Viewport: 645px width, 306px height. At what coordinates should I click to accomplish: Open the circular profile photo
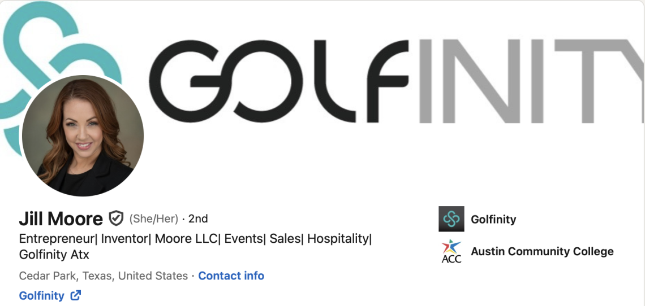coord(83,135)
